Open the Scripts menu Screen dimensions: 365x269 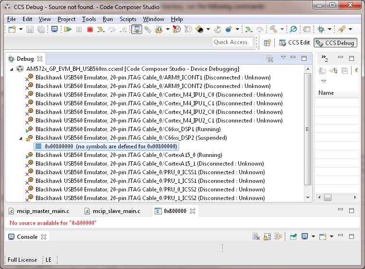coord(128,19)
